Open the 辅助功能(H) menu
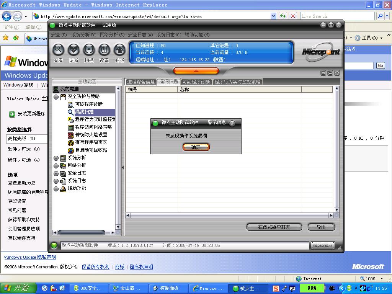Screen dimensions: 392x294 coord(197,35)
